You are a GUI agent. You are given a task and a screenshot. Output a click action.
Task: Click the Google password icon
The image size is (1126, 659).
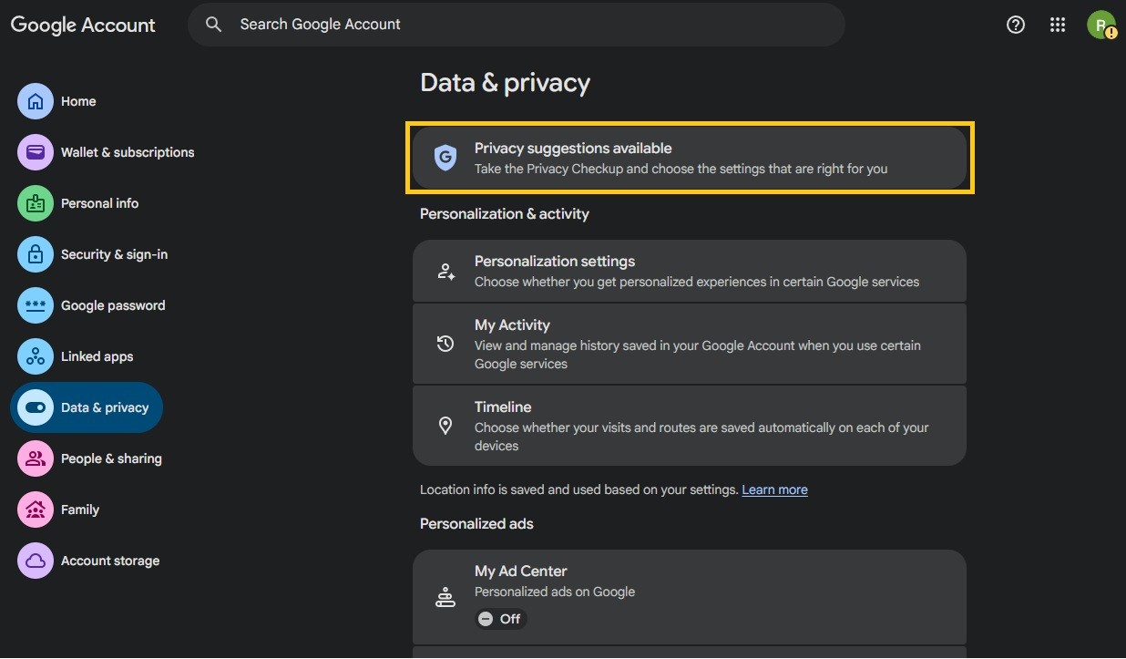pos(36,305)
